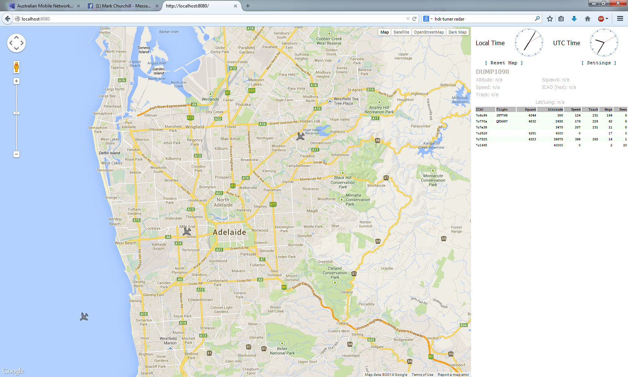This screenshot has height=377, width=628.
Task: Switch map type to OpenStreetMap
Action: coord(429,32)
